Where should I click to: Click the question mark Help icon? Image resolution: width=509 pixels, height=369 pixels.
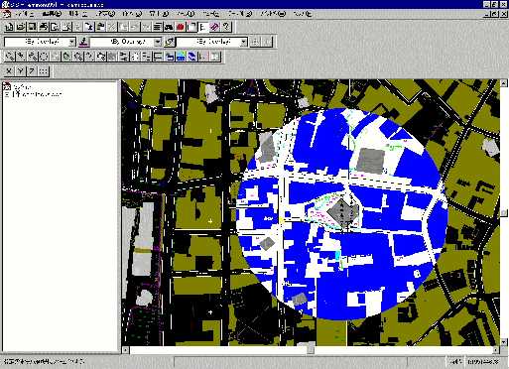226,27
